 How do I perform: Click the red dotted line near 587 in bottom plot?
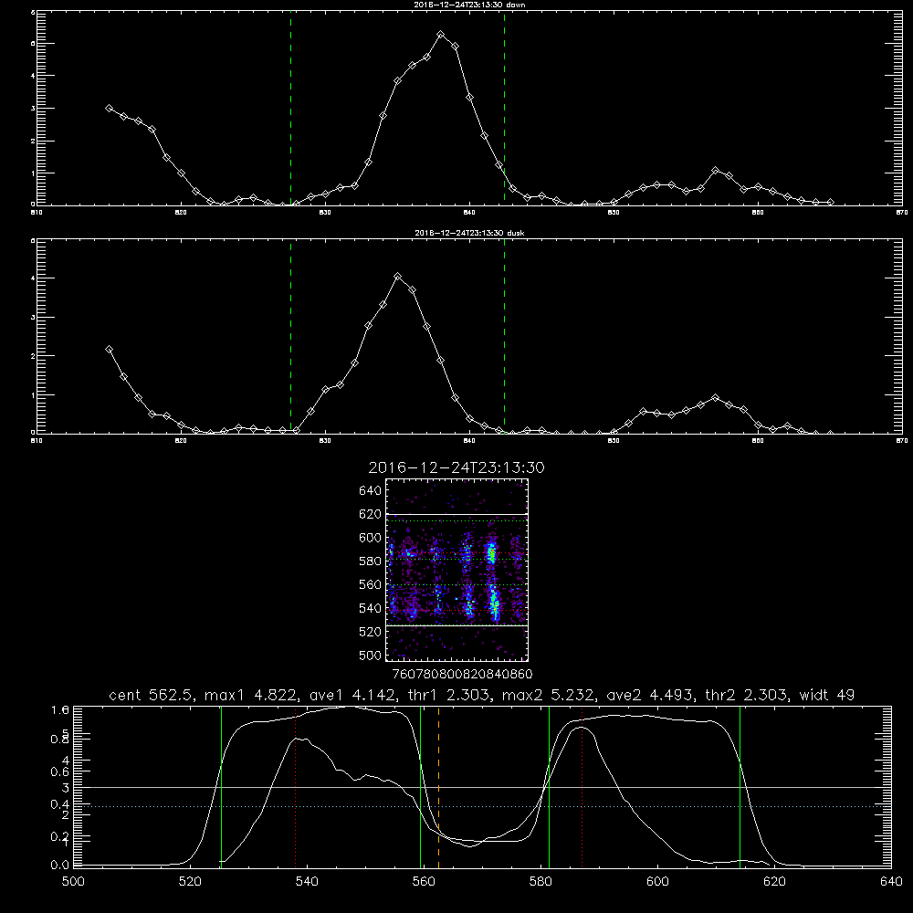pyautogui.click(x=582, y=787)
